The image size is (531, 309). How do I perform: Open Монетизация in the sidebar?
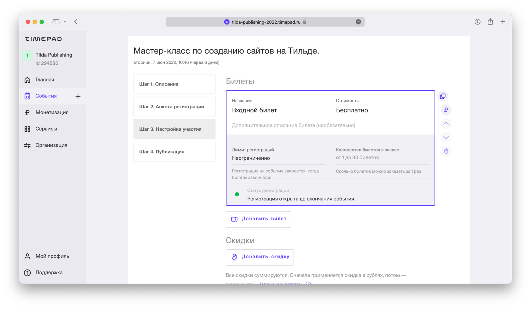point(52,112)
